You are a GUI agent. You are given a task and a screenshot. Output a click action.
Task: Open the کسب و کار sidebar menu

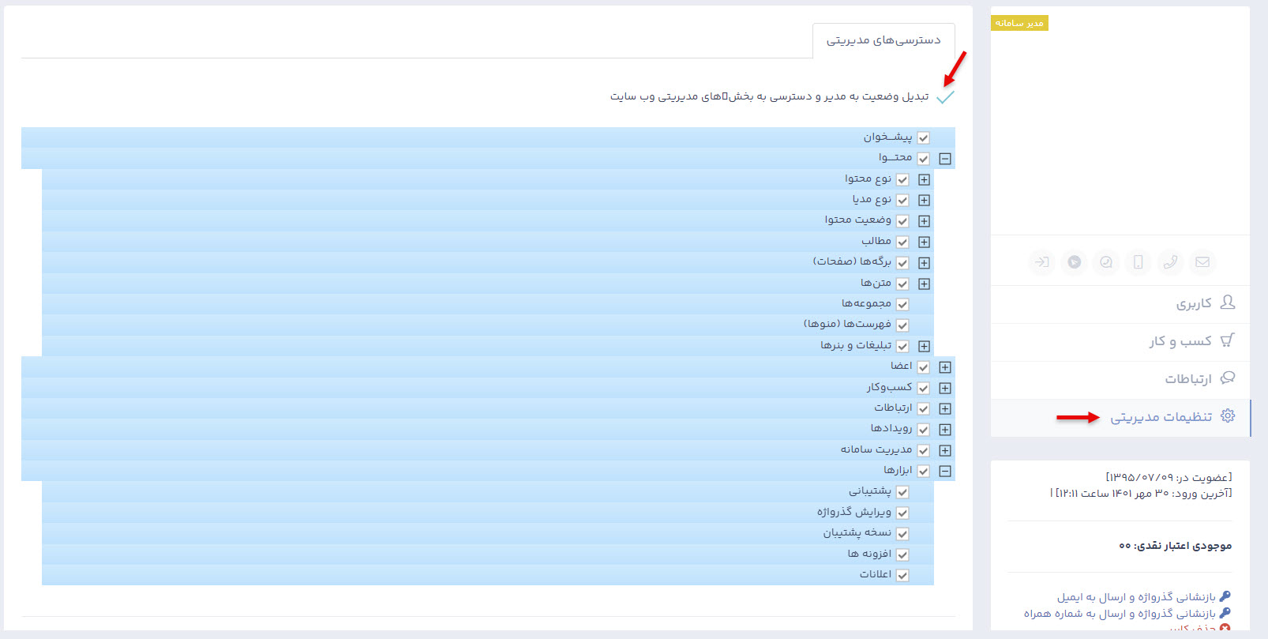(1120, 341)
